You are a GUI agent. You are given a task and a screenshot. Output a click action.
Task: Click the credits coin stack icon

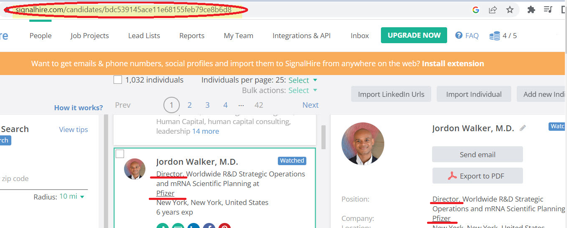pos(495,36)
